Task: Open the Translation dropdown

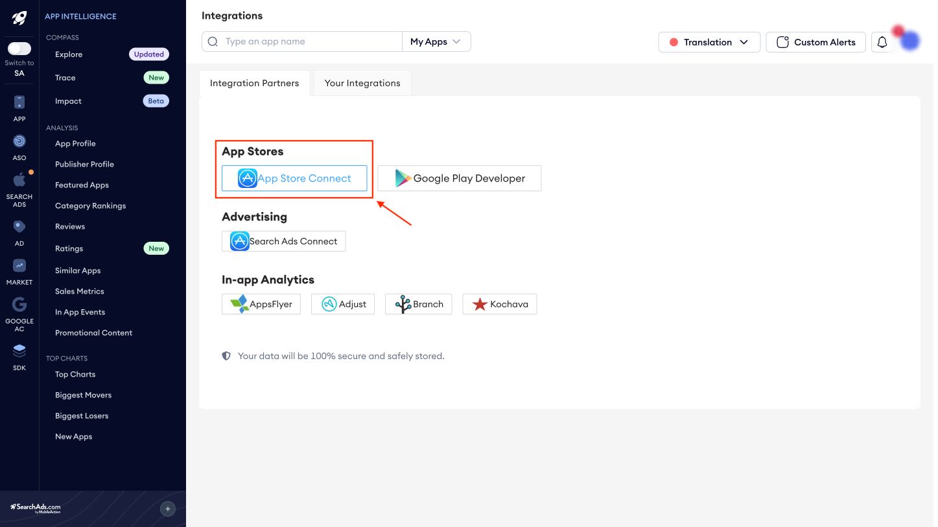Action: click(x=709, y=42)
